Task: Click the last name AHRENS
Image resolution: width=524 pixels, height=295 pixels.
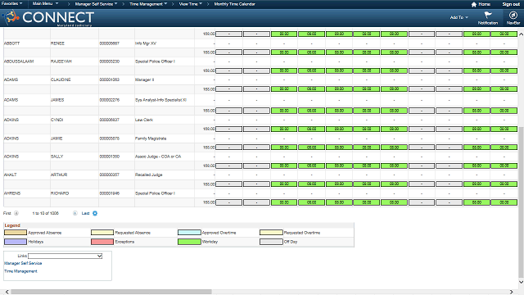Action: point(12,193)
